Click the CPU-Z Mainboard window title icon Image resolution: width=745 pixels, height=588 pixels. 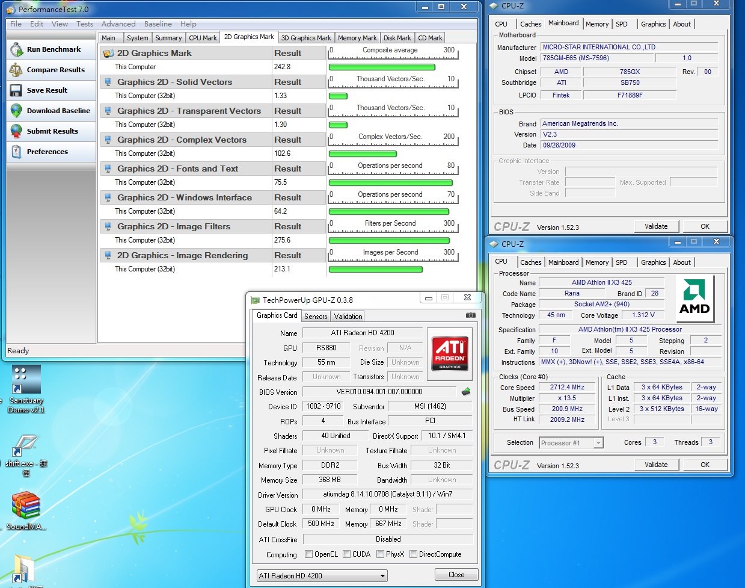pos(494,5)
